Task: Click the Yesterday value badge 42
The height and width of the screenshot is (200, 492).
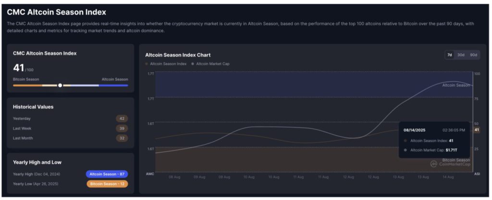Action: (122, 118)
